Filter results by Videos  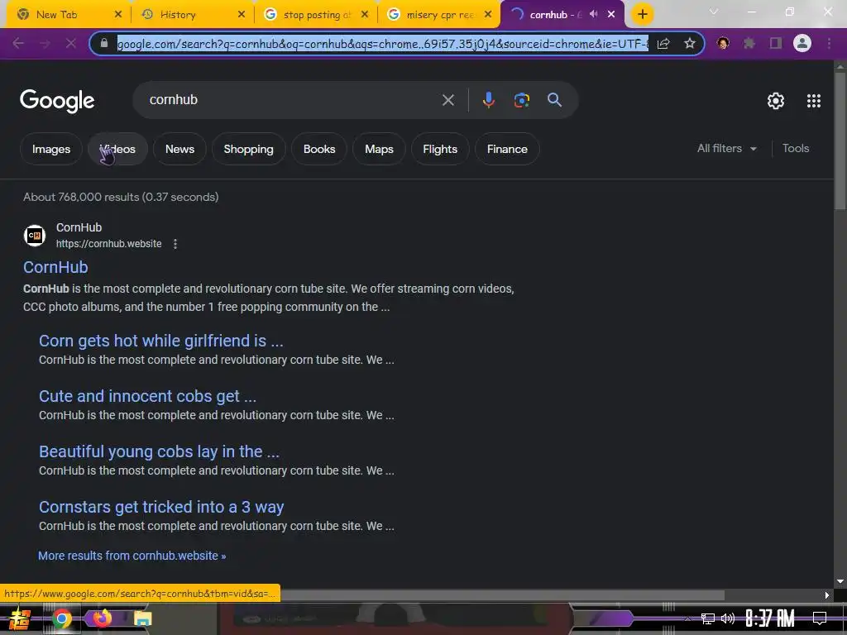[x=117, y=149]
